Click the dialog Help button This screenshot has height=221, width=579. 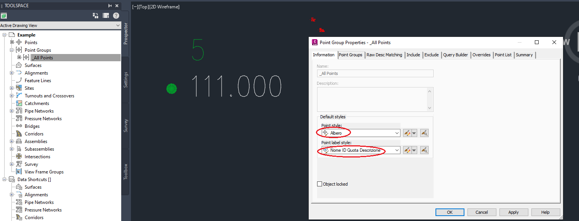pos(546,212)
